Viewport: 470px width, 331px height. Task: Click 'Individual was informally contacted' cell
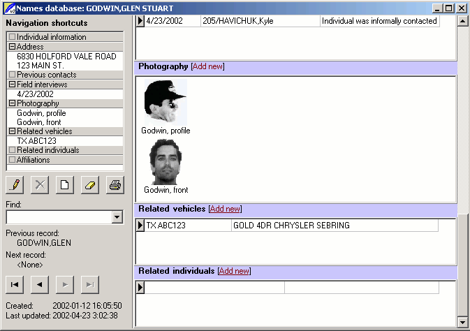click(x=379, y=21)
